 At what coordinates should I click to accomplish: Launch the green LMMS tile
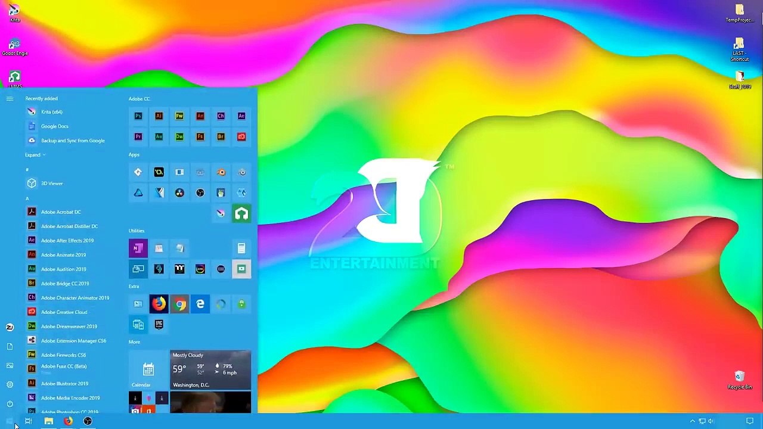tap(241, 213)
